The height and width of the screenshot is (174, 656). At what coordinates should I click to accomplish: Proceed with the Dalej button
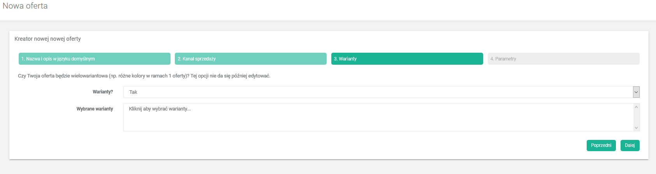pyautogui.click(x=630, y=145)
